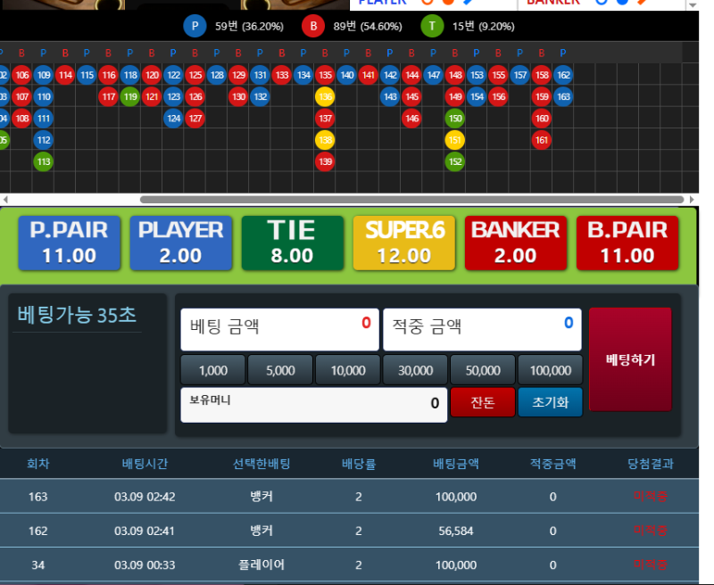Image resolution: width=714 pixels, height=585 pixels.
Task: Click the yellow roadmap bead 151
Action: pos(455,140)
